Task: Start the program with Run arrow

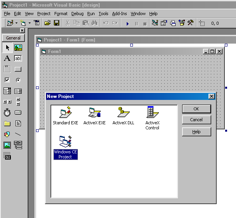Action: (127, 24)
